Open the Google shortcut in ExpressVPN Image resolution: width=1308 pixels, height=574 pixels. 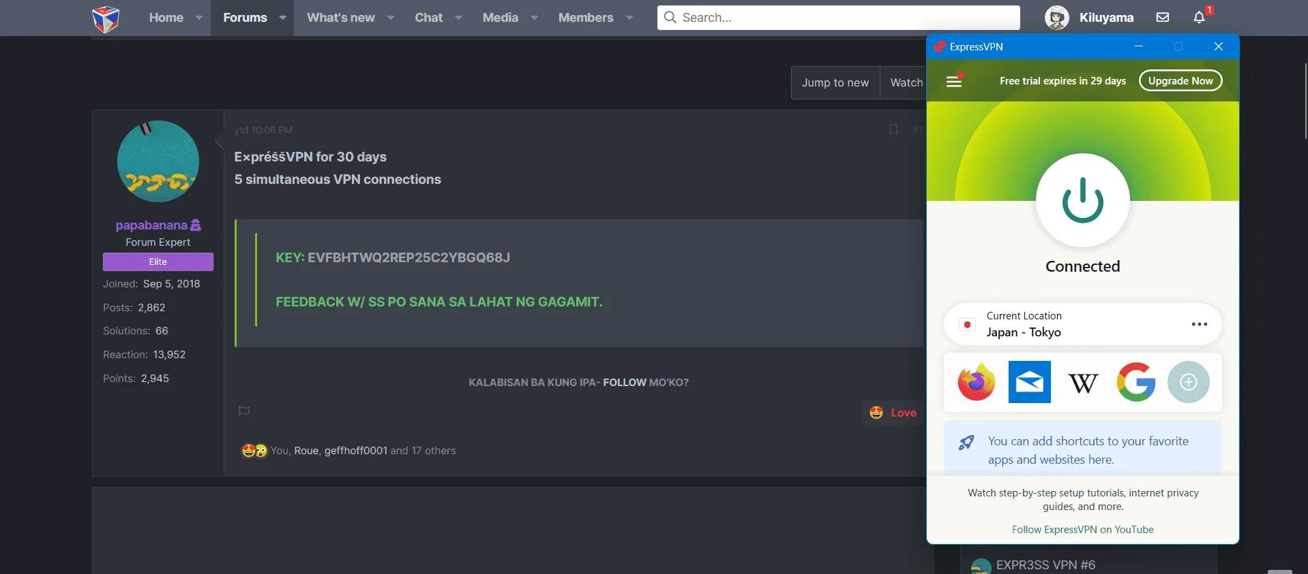click(1136, 382)
